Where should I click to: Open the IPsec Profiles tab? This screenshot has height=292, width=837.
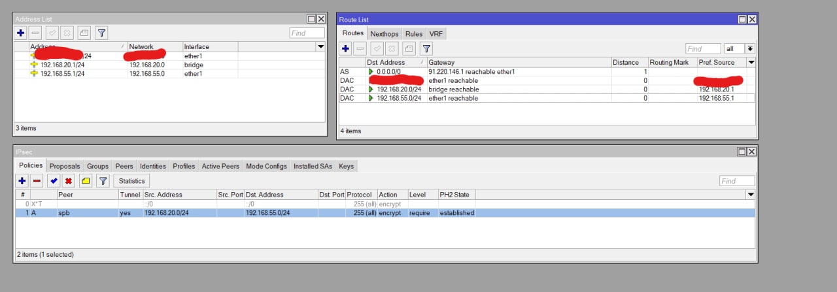click(x=184, y=167)
